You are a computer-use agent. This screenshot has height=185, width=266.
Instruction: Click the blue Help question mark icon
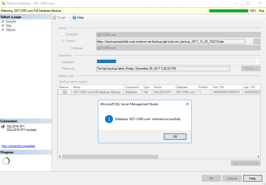tap(74, 18)
